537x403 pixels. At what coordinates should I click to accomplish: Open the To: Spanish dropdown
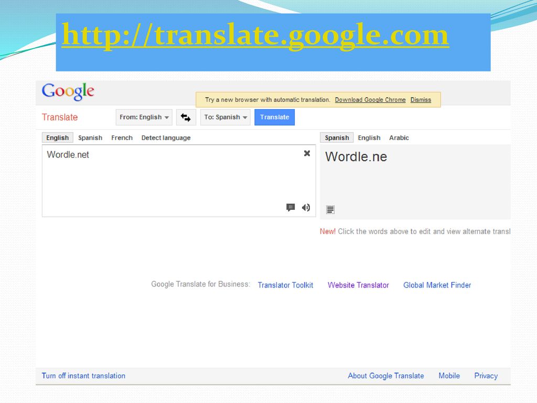click(225, 117)
